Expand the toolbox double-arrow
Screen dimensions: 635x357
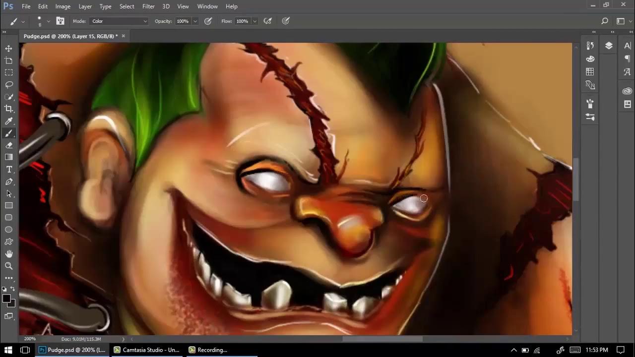coord(4,33)
